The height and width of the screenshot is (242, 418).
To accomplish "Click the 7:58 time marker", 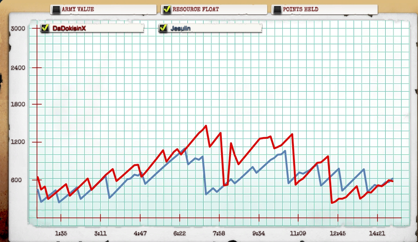I will [219, 233].
